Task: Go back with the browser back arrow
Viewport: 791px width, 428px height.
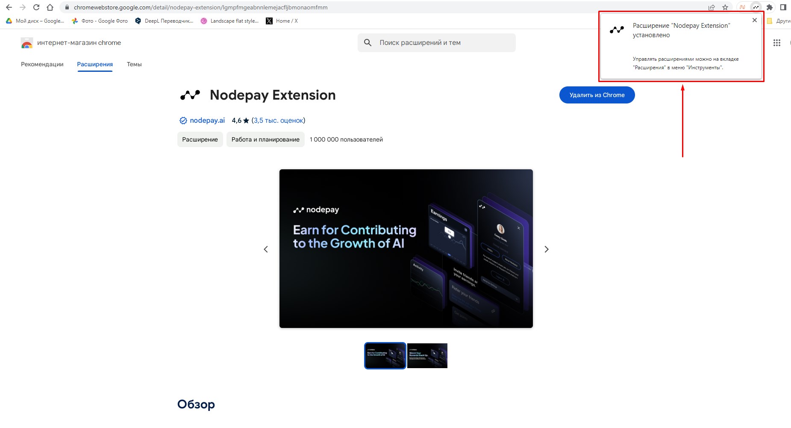Action: 9,7
